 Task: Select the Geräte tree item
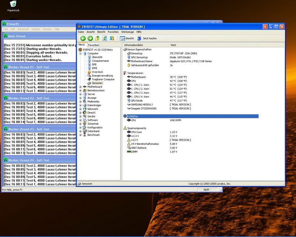coord(91,116)
